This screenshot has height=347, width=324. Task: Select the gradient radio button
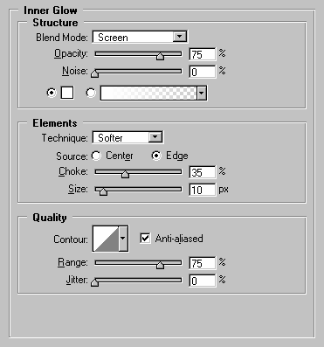click(x=91, y=93)
